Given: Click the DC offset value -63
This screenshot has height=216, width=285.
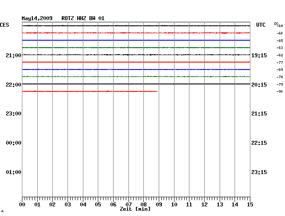Looking at the screenshot, I should click(280, 48).
